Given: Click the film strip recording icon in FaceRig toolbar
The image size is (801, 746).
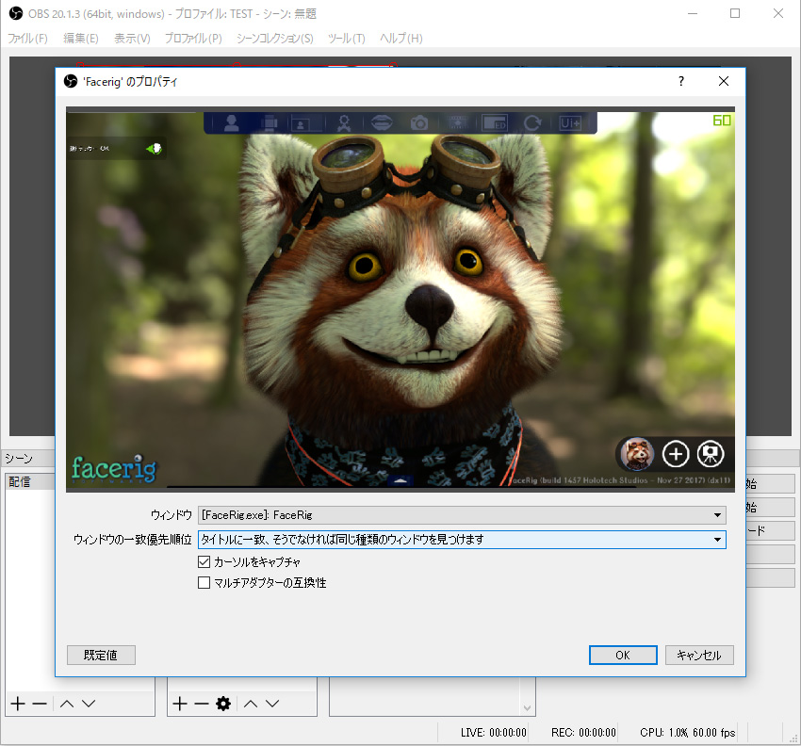Looking at the screenshot, I should (457, 123).
